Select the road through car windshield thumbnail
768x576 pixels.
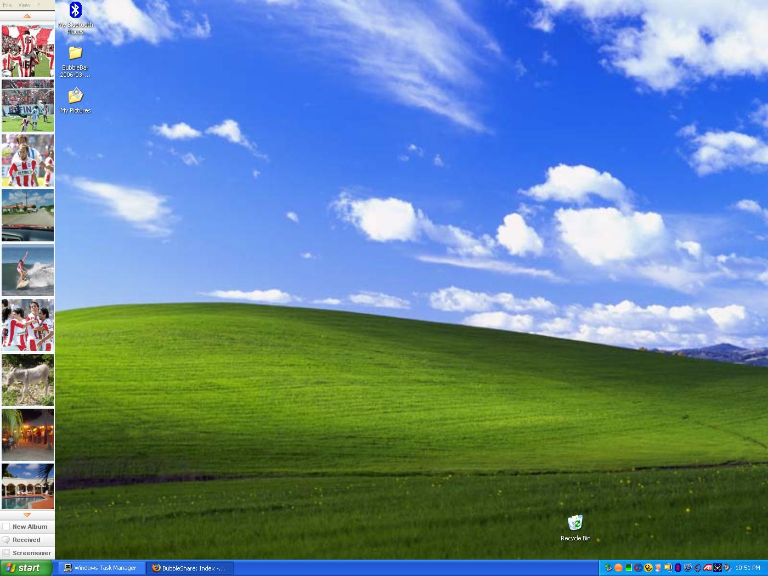(x=28, y=215)
